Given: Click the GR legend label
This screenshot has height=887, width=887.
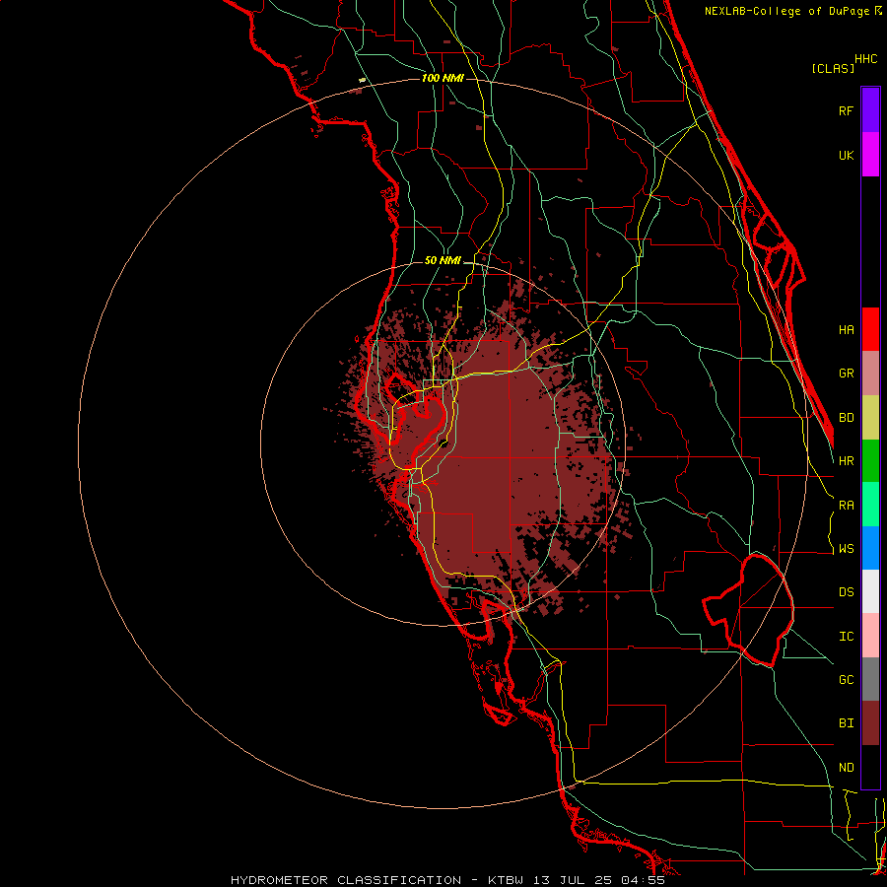Looking at the screenshot, I should pos(846,374).
